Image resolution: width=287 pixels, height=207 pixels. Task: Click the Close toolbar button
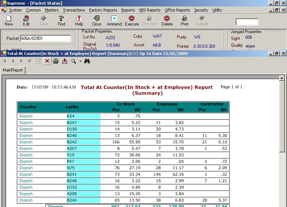97,20
